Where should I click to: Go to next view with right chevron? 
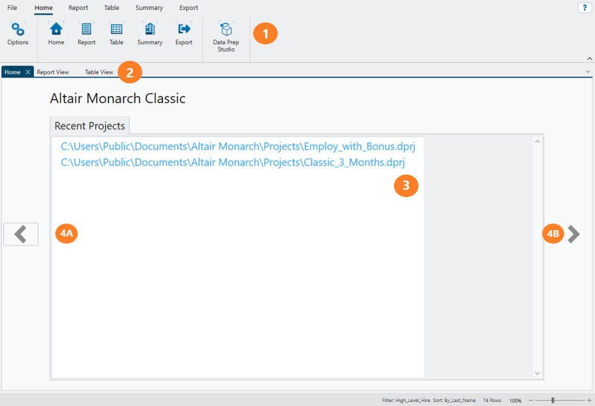point(573,233)
